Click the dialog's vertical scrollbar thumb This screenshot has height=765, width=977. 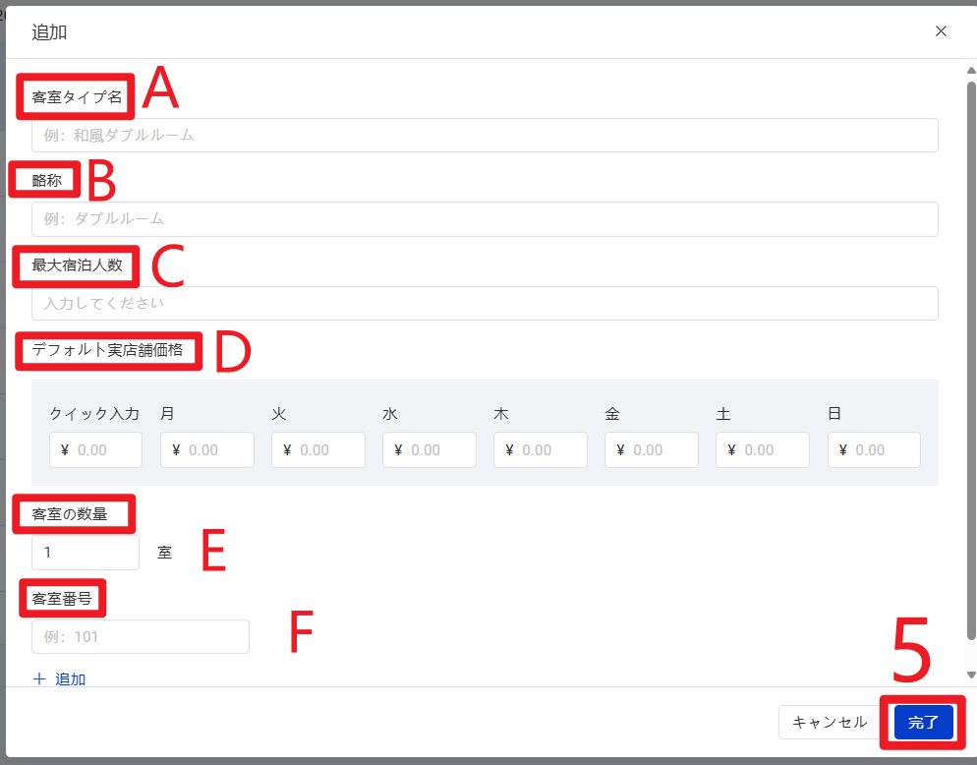pos(971,354)
